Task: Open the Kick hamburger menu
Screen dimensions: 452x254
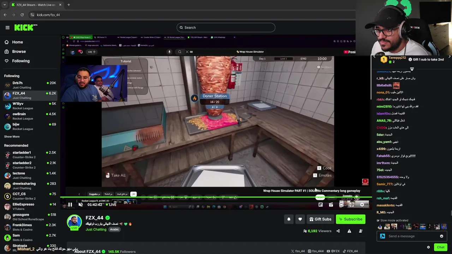Action: coord(7,28)
